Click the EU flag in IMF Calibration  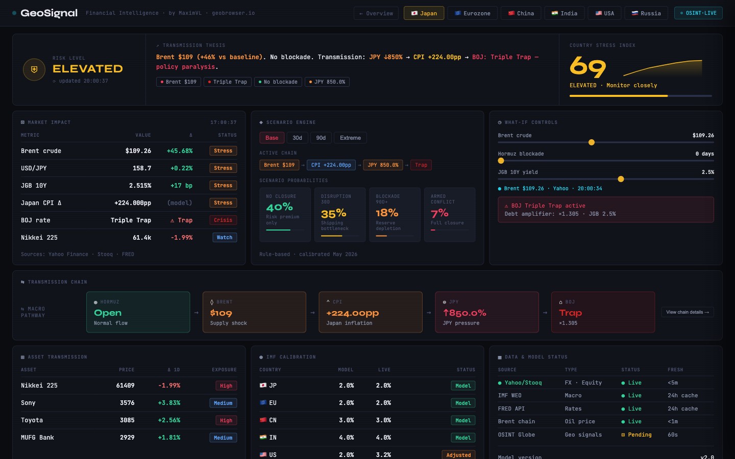[x=263, y=403]
